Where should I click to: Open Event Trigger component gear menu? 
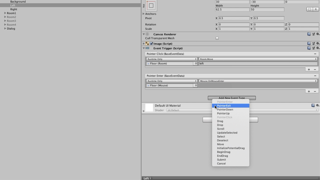pyautogui.click(x=318, y=48)
